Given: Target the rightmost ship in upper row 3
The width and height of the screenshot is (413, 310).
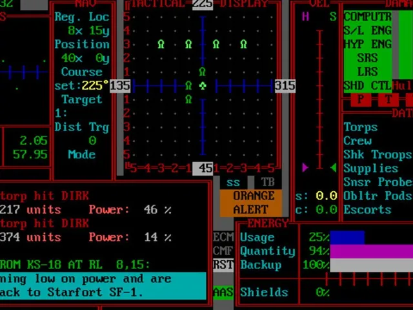Looking at the screenshot, I should 244,44.
